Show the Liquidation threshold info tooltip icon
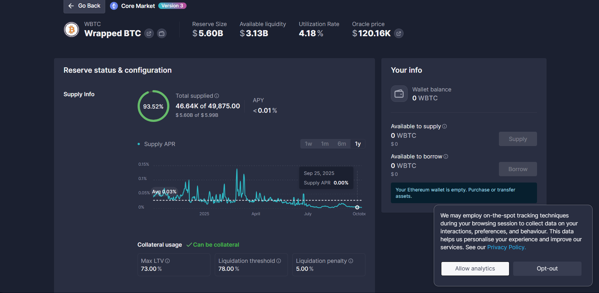The width and height of the screenshot is (599, 293). tap(279, 261)
